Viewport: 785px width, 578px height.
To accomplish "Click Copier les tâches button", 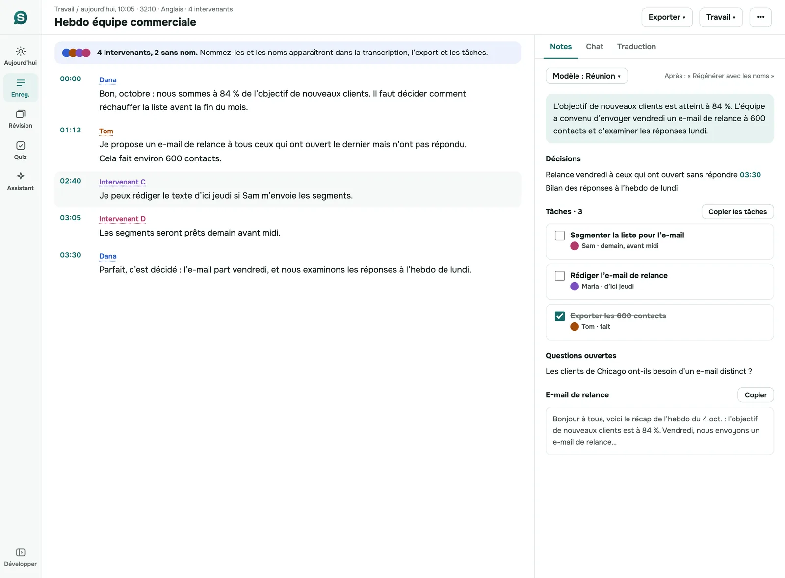I will click(737, 212).
